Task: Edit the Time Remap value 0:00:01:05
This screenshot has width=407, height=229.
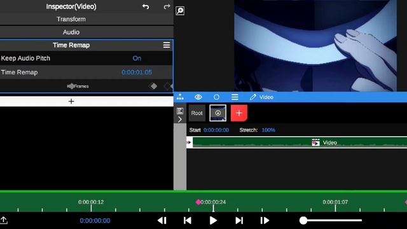Action: (137, 72)
